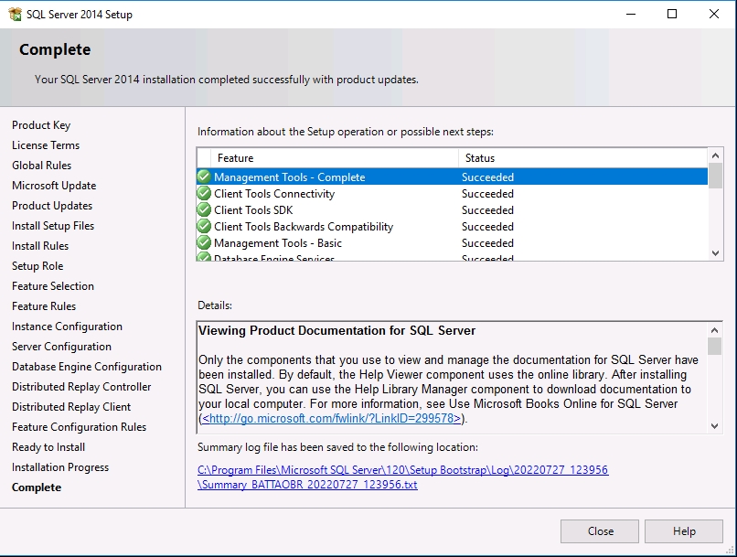Click green check icon beside Management Tools - Complete
The height and width of the screenshot is (557, 737).
pos(204,177)
